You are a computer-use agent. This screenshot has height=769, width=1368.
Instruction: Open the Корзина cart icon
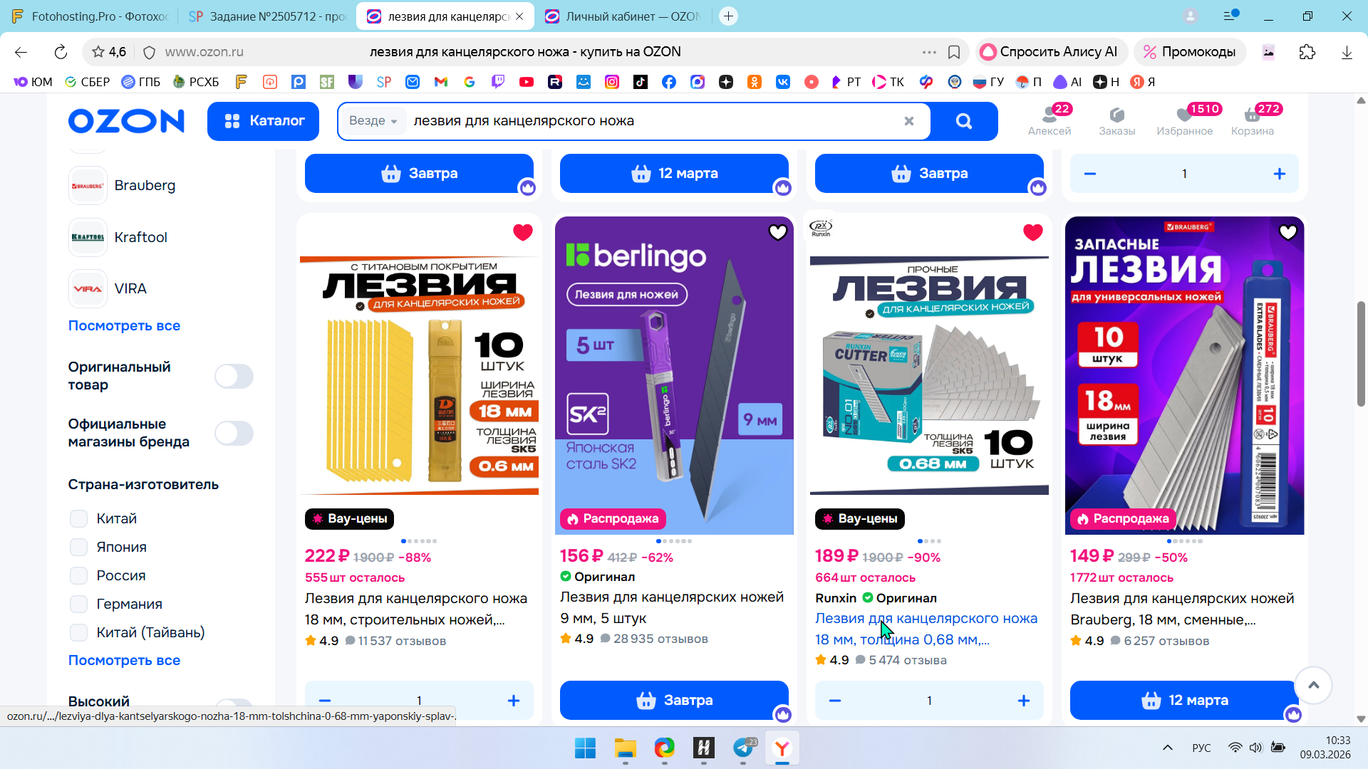1252,116
